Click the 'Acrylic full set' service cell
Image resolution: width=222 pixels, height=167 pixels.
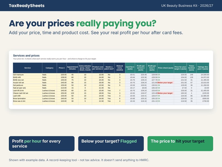(x=27, y=83)
